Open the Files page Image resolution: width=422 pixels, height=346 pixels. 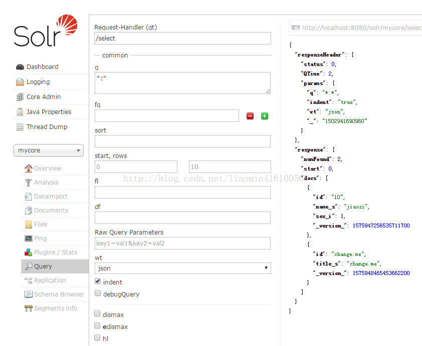point(41,224)
